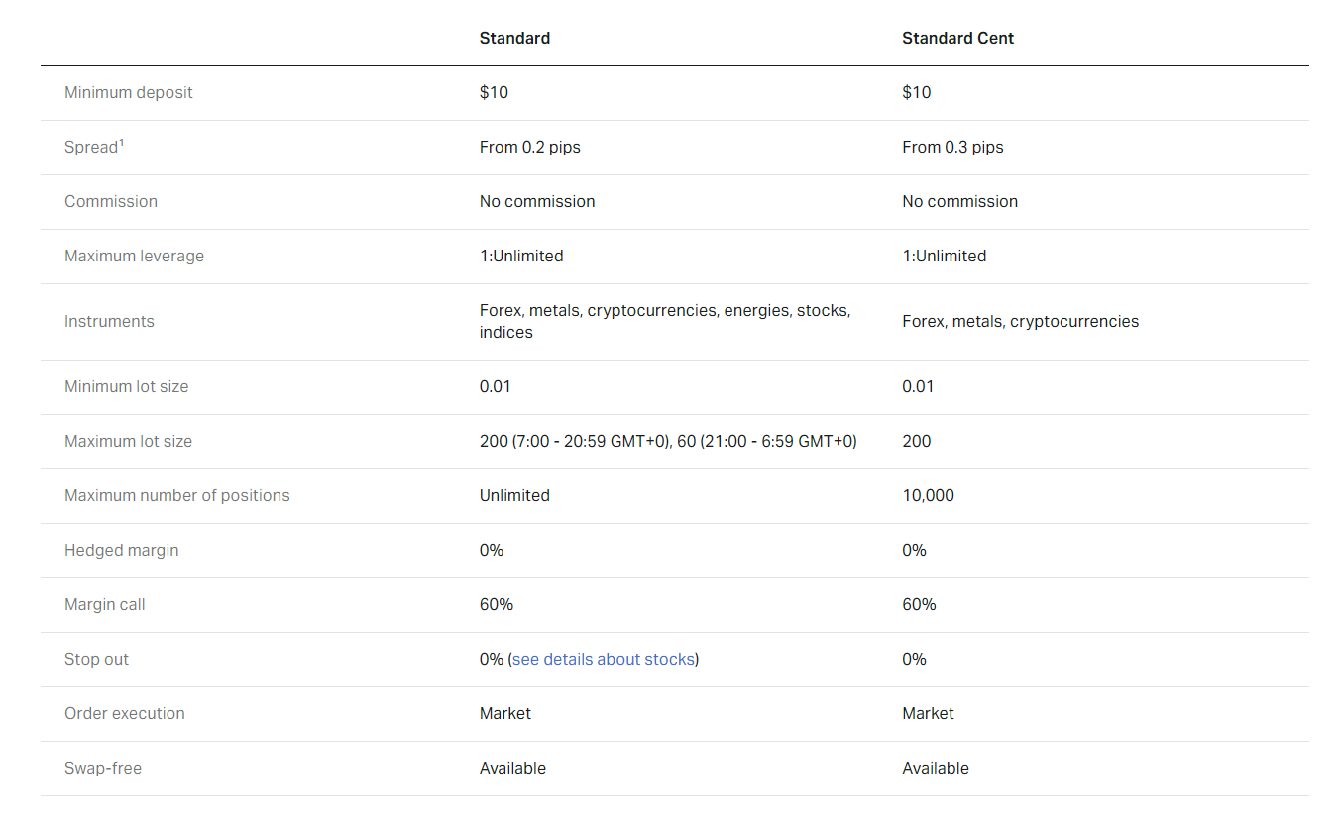Click the Hedged margin row label

click(121, 550)
